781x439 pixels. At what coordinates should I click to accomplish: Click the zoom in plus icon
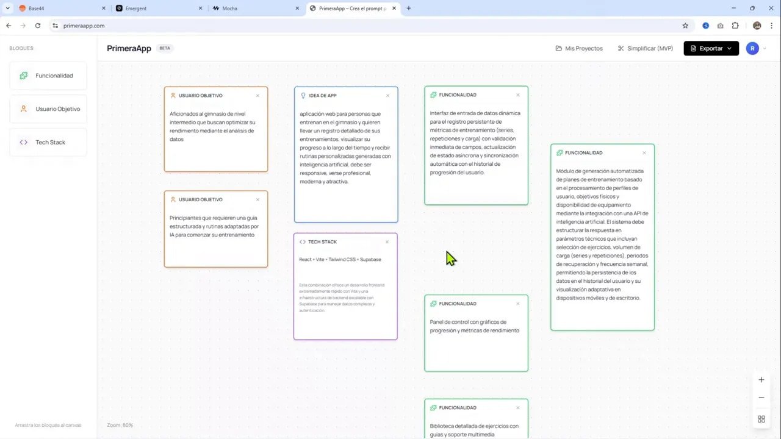coord(761,379)
